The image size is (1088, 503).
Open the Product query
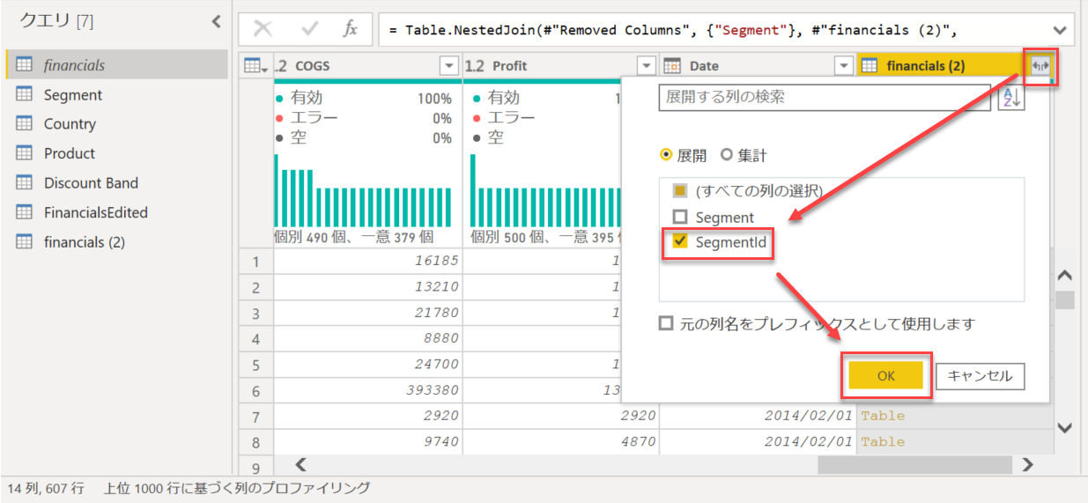[x=70, y=153]
